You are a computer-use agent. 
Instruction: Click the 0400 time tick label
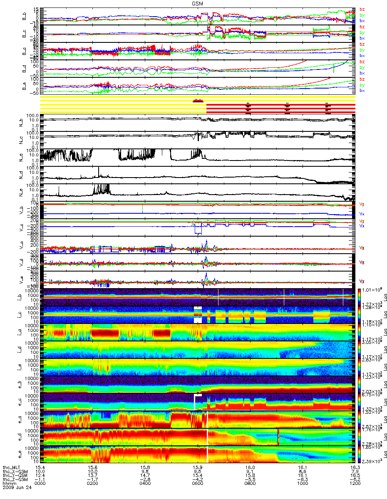click(145, 483)
